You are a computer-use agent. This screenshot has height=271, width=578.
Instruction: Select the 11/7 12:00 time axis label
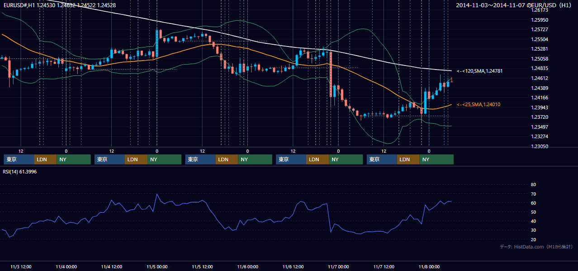[x=384, y=267]
